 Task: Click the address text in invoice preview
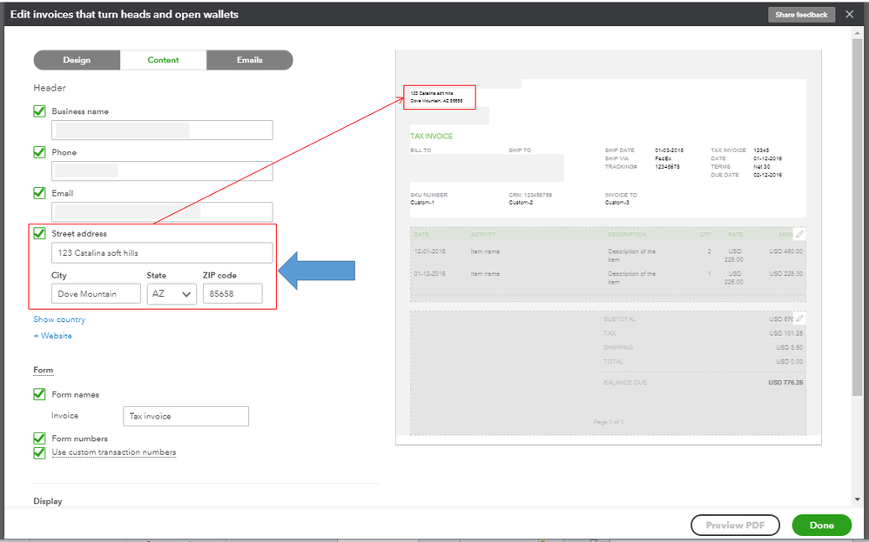click(x=436, y=97)
